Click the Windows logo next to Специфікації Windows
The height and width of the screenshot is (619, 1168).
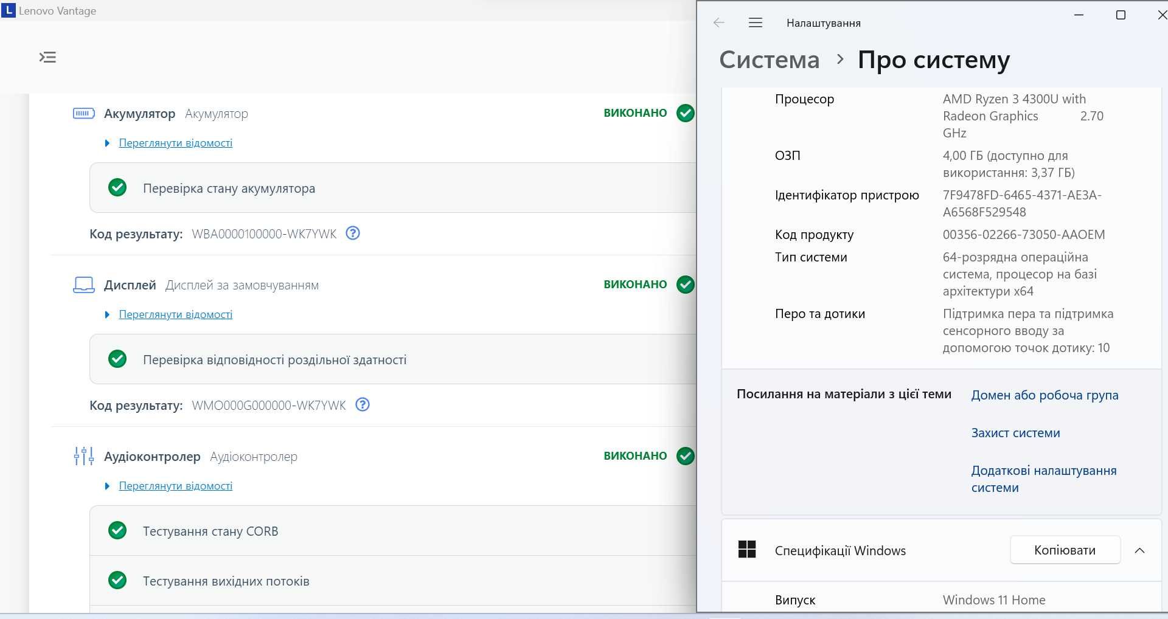[746, 550]
